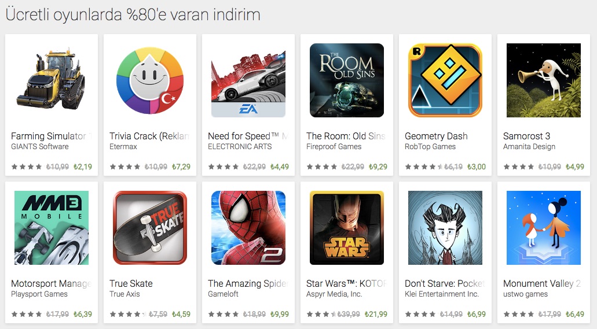Click the Monument Valley 2 star rating

coord(519,314)
